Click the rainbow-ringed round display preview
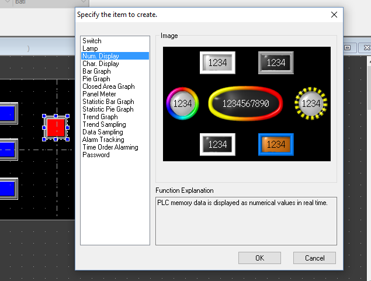Image resolution: width=371 pixels, height=281 pixels. coord(182,103)
